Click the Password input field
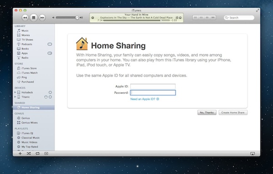 [153, 92]
